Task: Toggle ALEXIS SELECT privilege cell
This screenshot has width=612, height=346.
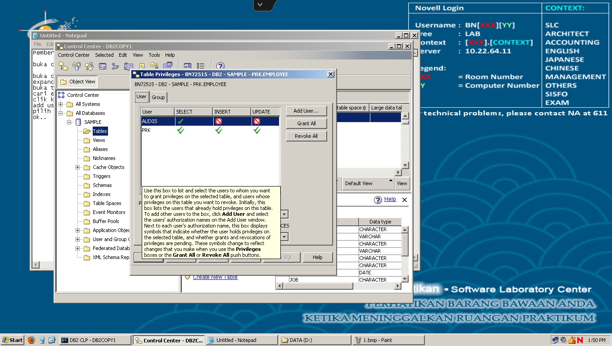Action: [x=193, y=121]
